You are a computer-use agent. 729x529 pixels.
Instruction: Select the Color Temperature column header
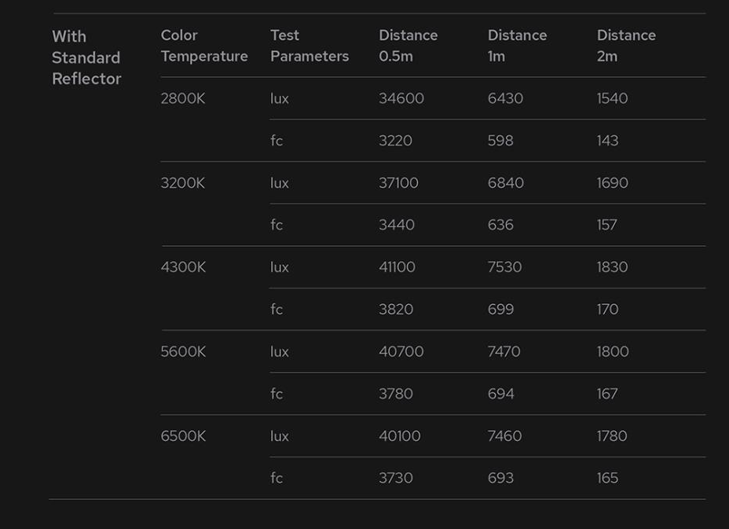coord(204,46)
